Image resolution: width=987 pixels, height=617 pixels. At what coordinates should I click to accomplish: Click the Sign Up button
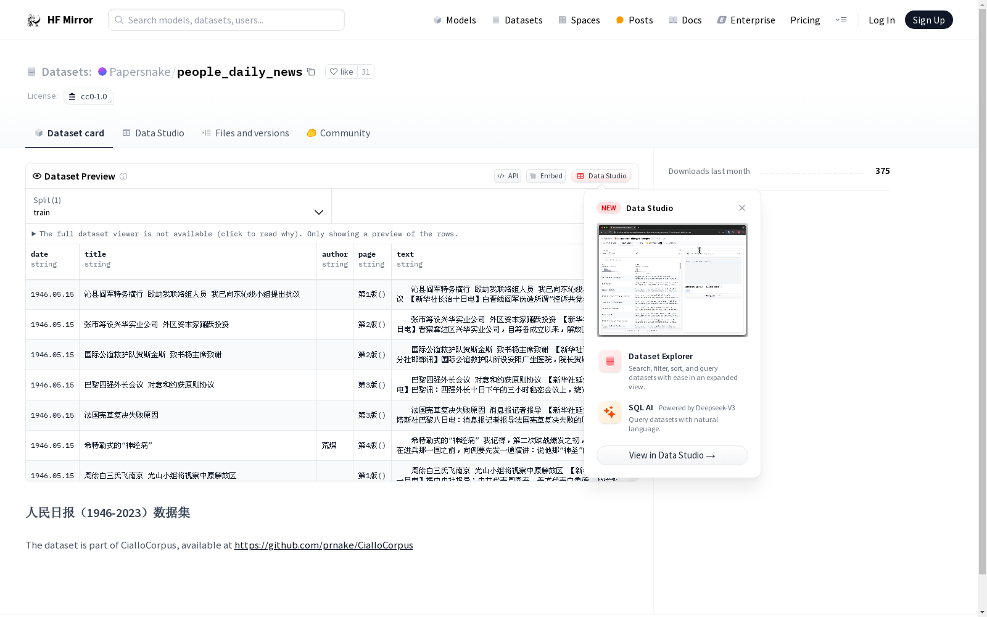click(x=928, y=20)
